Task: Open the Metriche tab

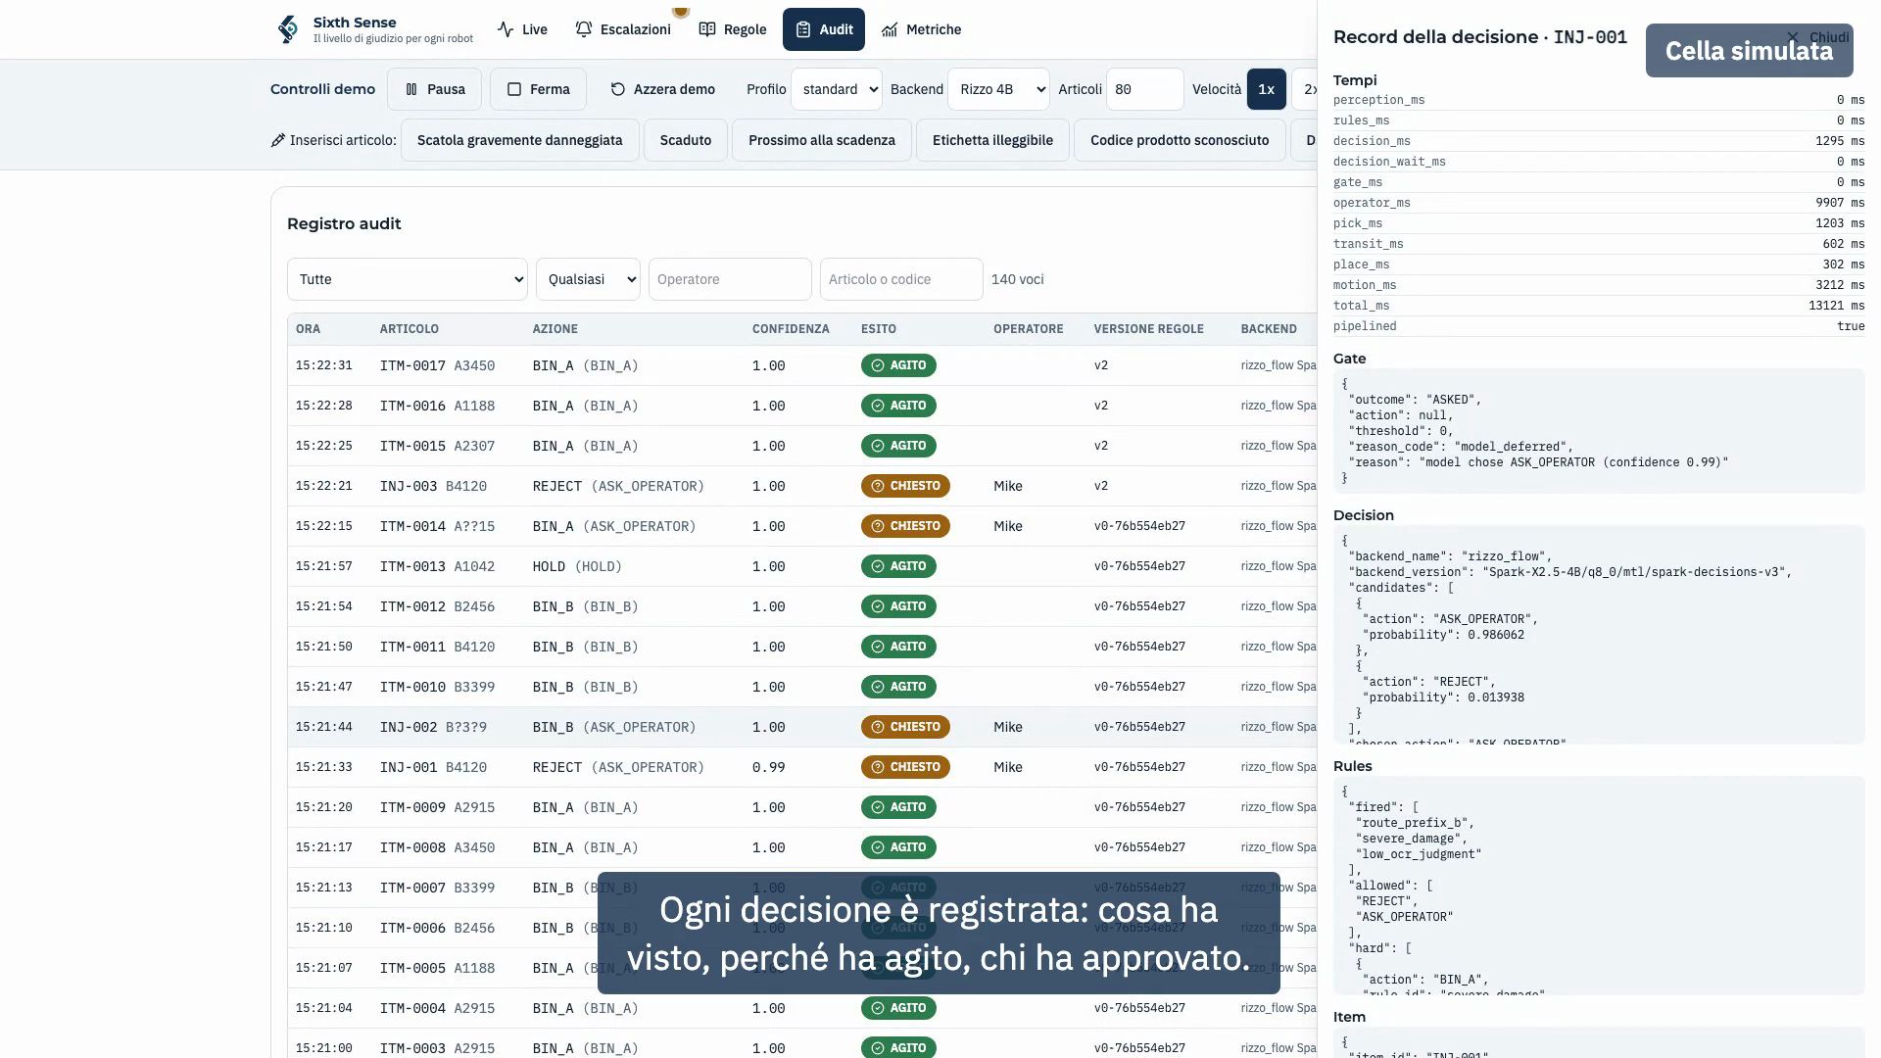Action: [x=922, y=29]
